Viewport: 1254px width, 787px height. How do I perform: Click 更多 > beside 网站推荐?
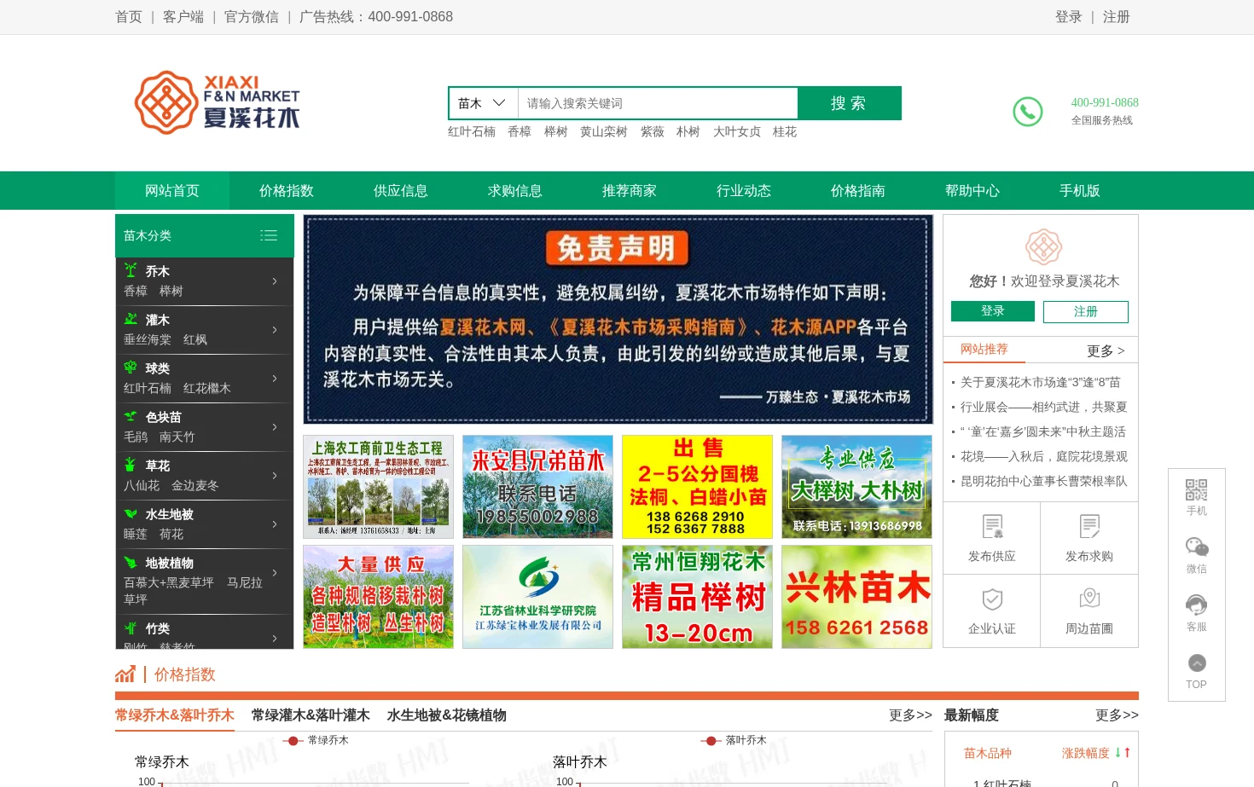click(1106, 350)
